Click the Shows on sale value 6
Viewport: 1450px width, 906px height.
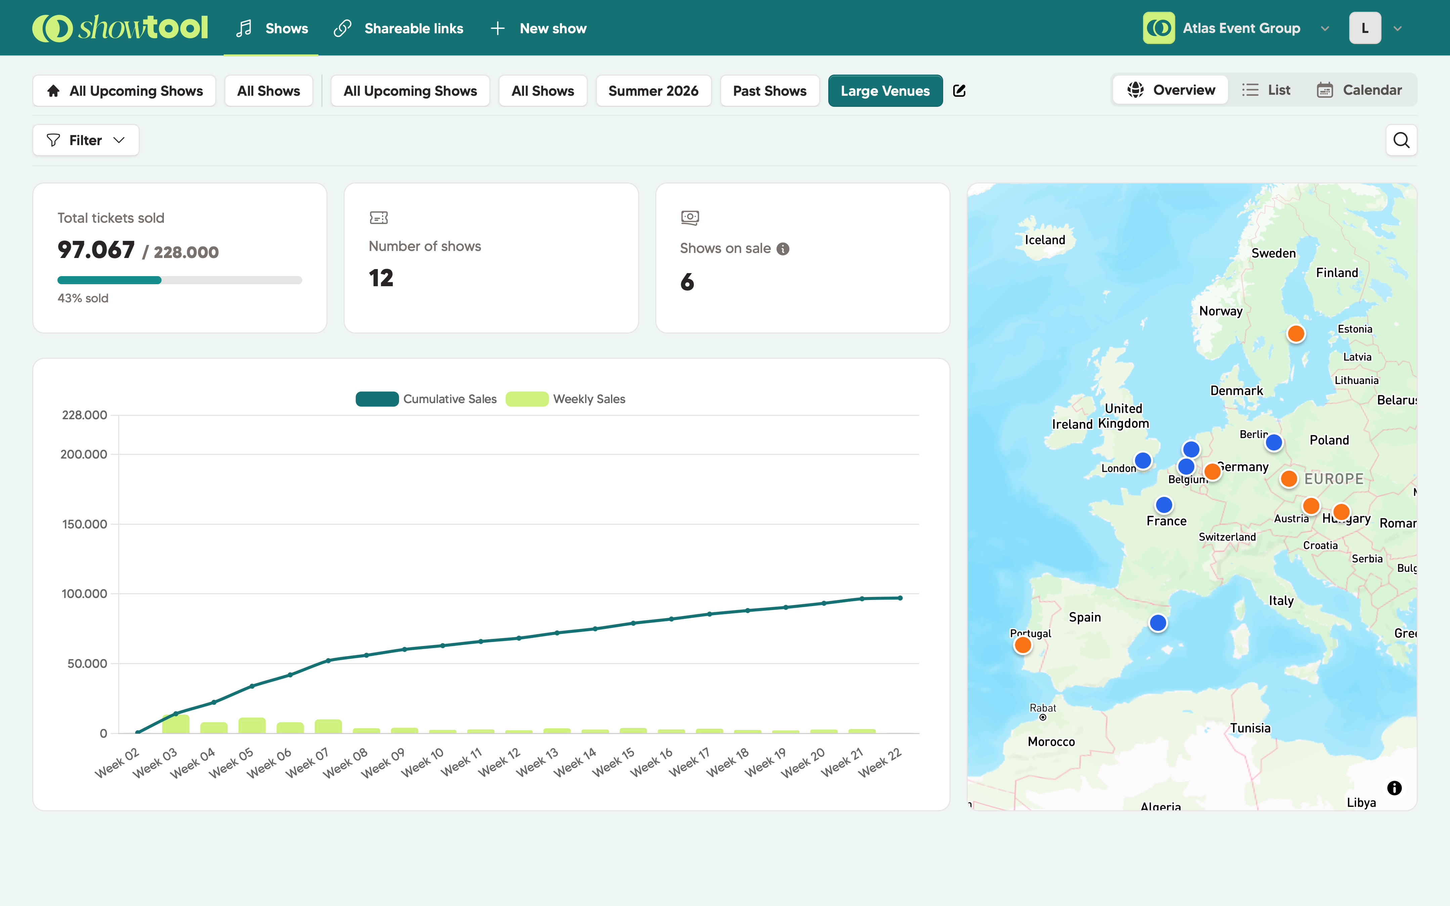pyautogui.click(x=688, y=282)
